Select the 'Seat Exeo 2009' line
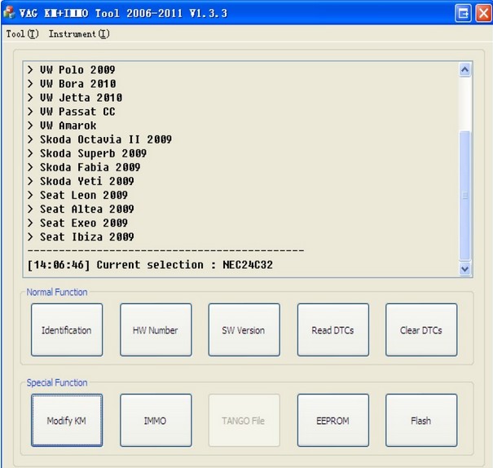 point(77,223)
